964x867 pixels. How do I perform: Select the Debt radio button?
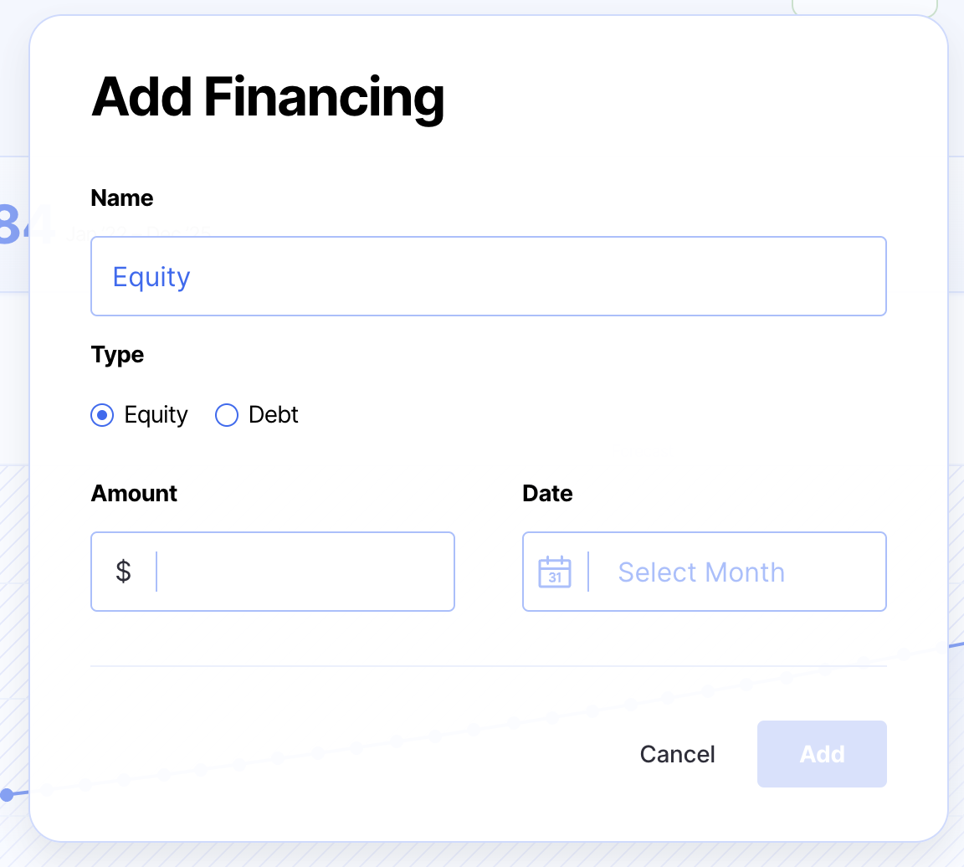tap(227, 415)
